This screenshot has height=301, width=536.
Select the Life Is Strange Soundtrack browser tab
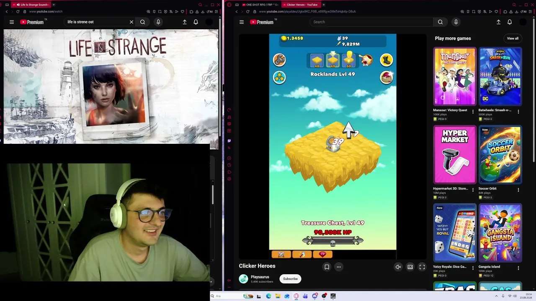tap(32, 5)
